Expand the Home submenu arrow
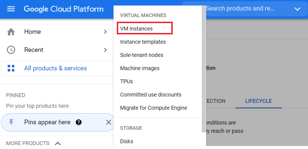308x149 pixels. 105,32
